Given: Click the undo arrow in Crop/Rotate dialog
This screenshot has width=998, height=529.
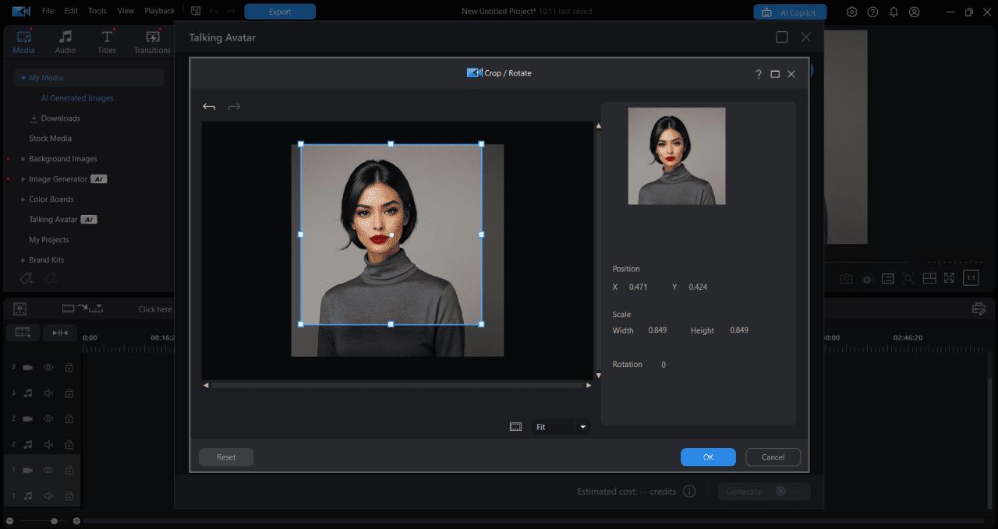Looking at the screenshot, I should 209,106.
